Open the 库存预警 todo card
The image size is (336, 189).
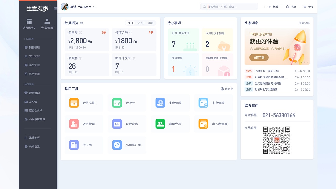[183, 65]
